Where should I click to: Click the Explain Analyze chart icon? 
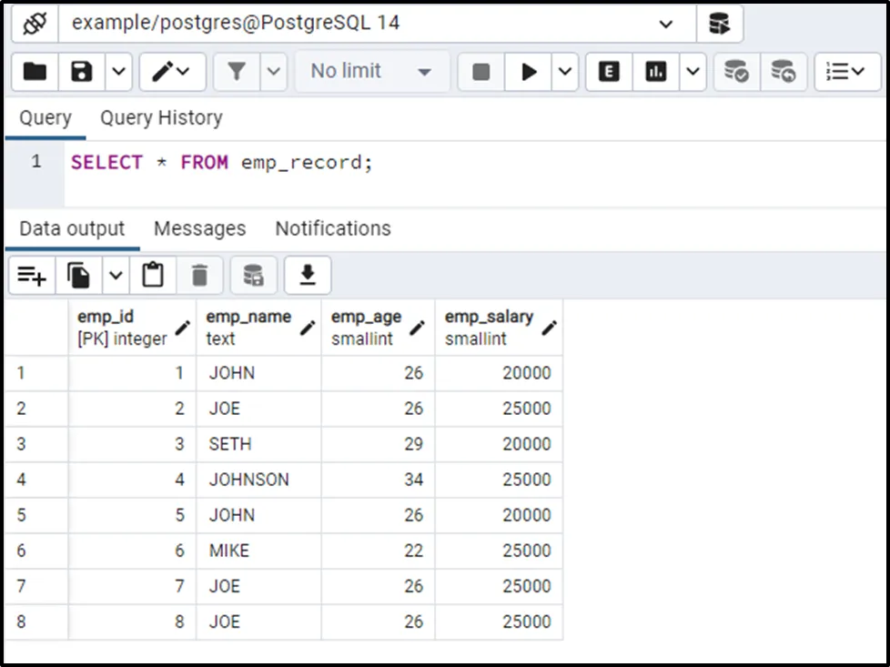tap(655, 72)
